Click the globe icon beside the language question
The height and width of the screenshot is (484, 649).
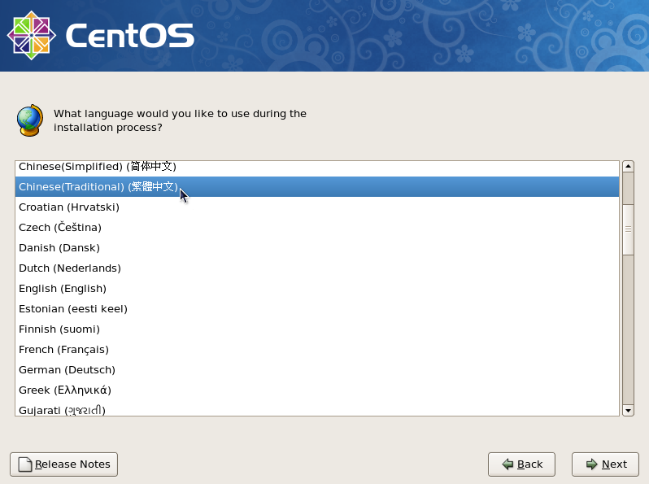point(30,120)
